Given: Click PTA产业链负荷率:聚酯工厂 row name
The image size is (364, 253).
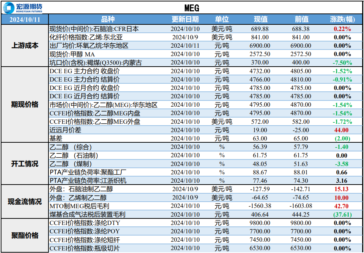Looking at the screenshot, I should pos(88,172).
